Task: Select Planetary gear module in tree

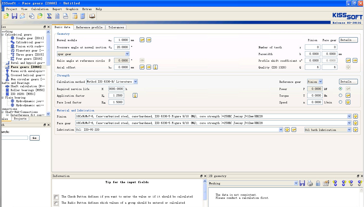Action: 30,50
